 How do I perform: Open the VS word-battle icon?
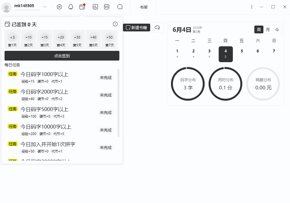tap(107, 7)
